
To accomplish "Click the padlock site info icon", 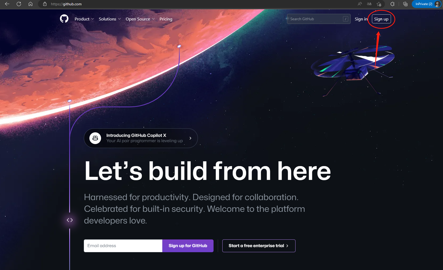I will coord(45,4).
